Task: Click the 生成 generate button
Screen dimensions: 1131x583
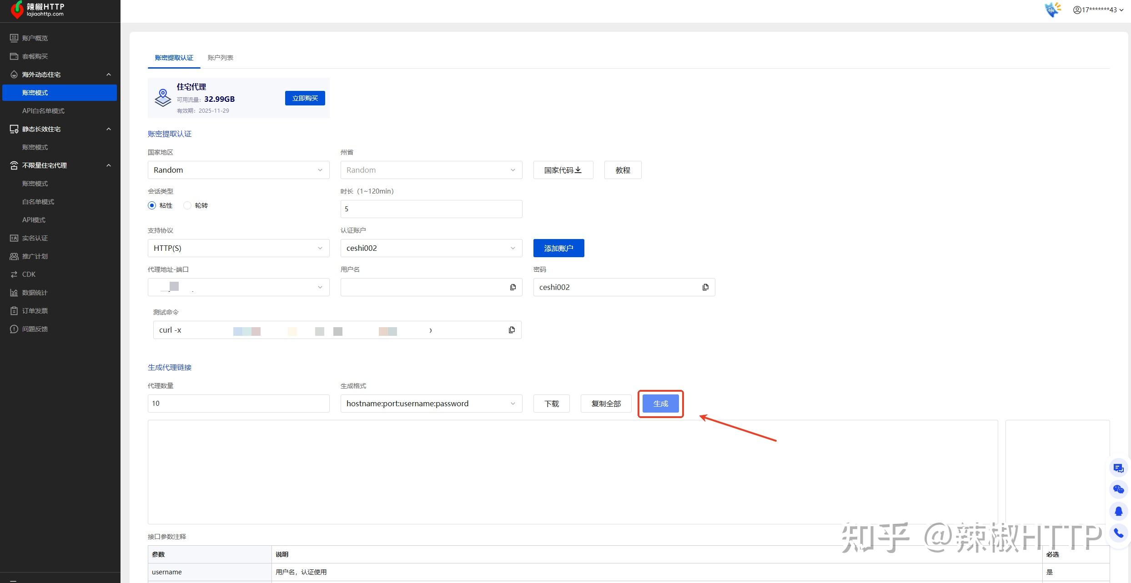Action: (660, 404)
